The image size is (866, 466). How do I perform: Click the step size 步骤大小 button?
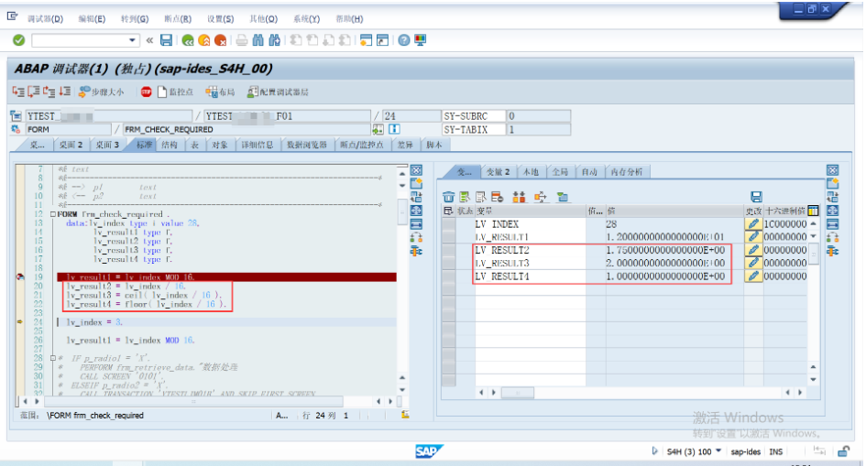pyautogui.click(x=102, y=92)
